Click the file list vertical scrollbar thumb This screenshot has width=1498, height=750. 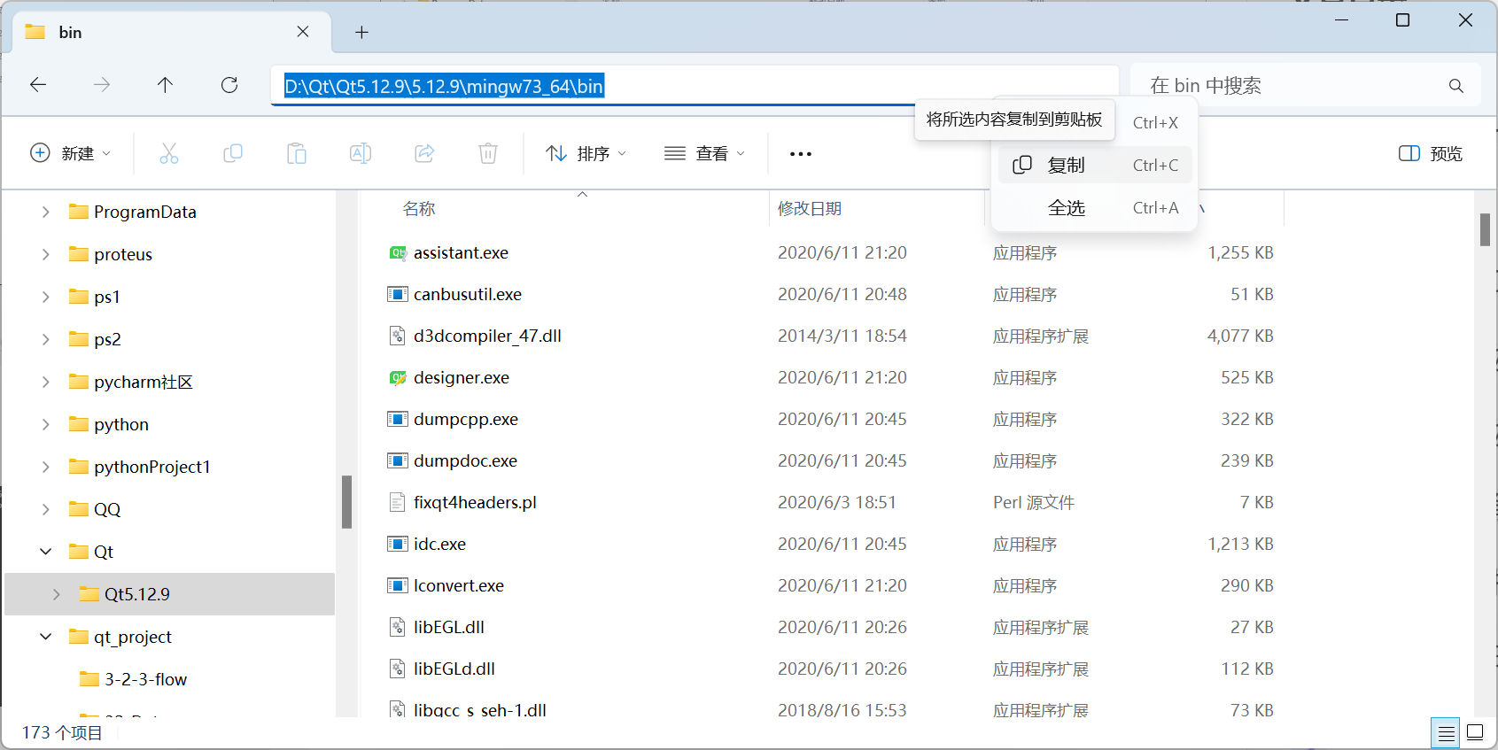[1485, 229]
